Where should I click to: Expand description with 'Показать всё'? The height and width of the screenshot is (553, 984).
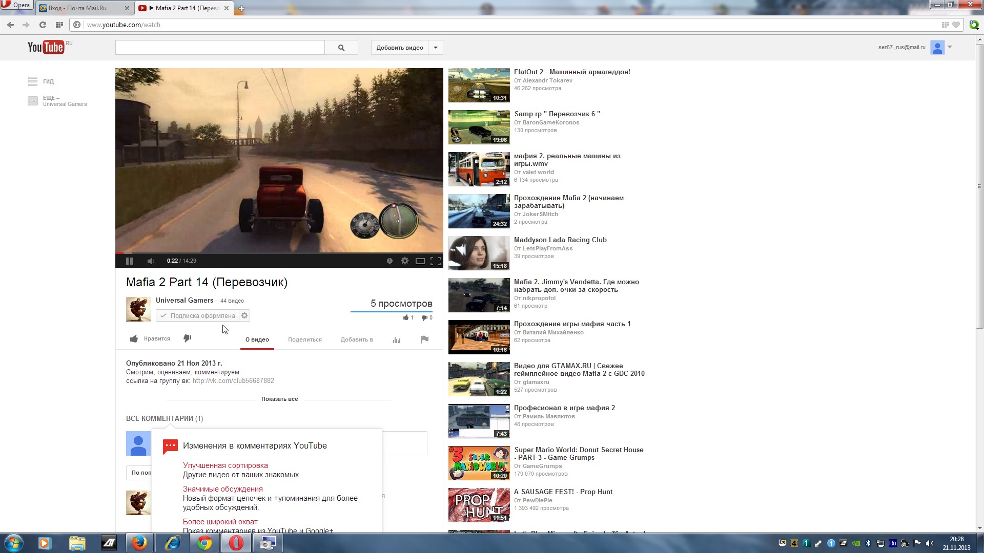279,399
